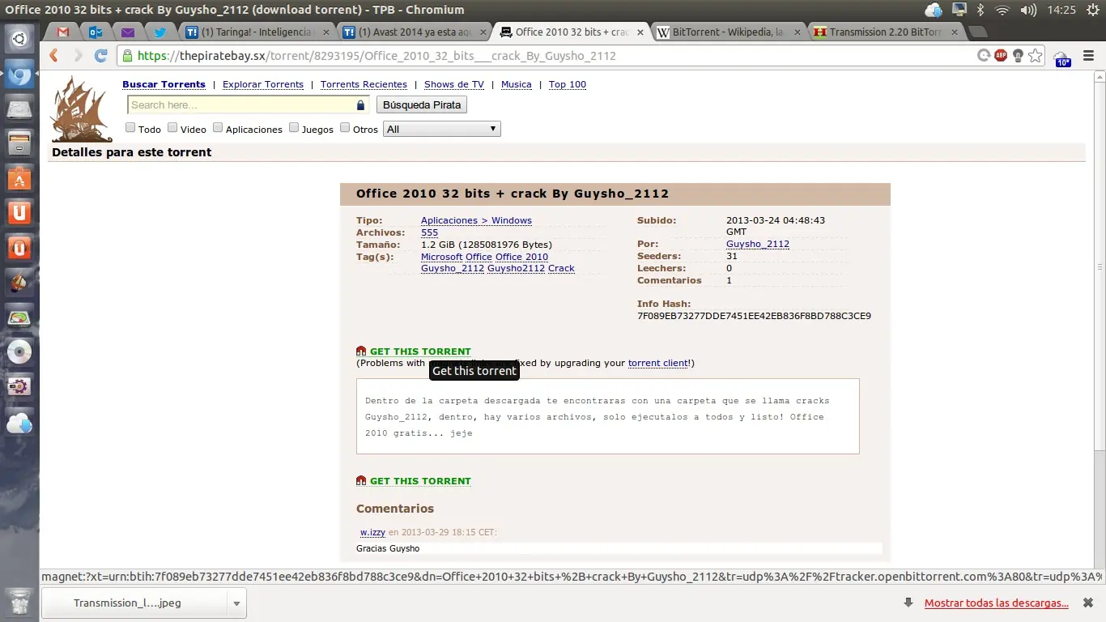Open the cloud download launcher icon
The width and height of the screenshot is (1106, 622).
[x=19, y=422]
